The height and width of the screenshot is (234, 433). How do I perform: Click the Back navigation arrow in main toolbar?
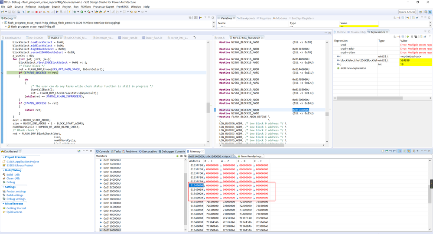(135, 12)
